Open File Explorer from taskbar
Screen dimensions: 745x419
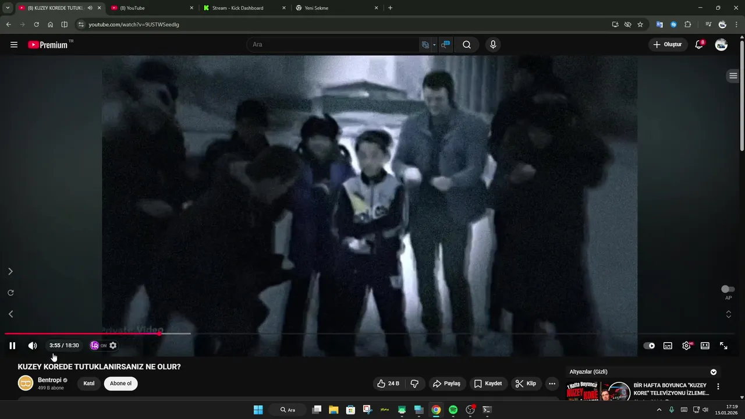click(x=334, y=410)
